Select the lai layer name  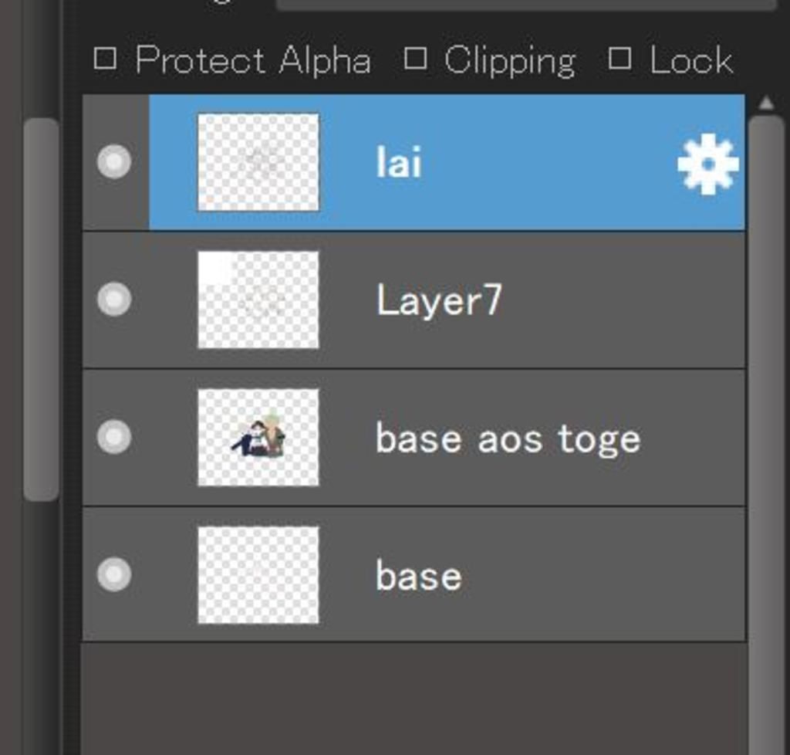tap(399, 162)
